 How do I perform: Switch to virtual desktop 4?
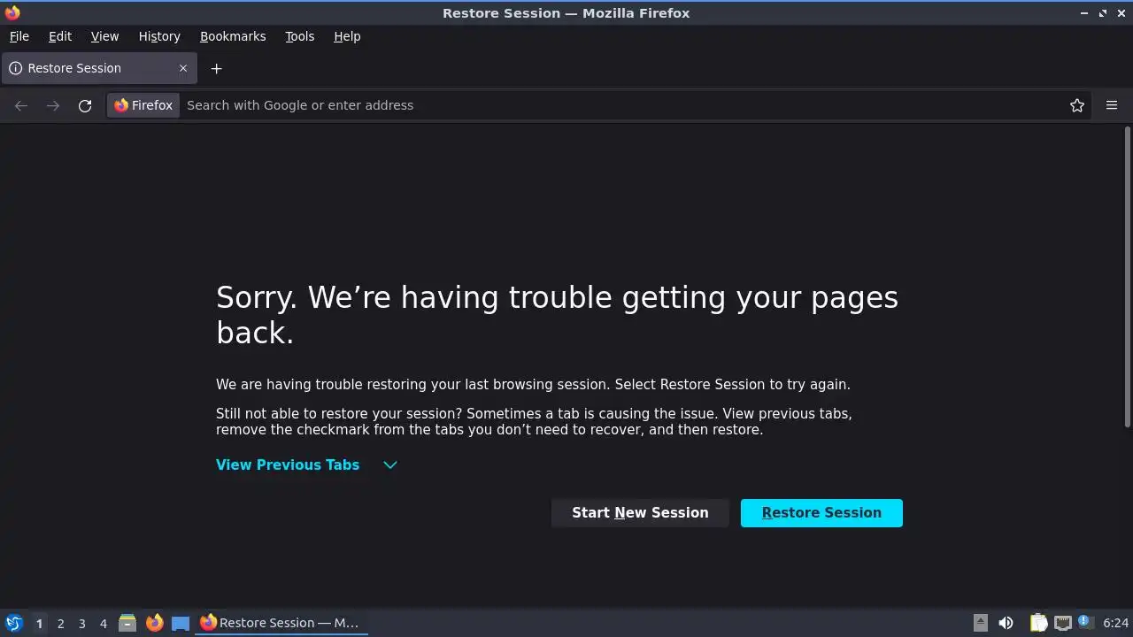103,623
